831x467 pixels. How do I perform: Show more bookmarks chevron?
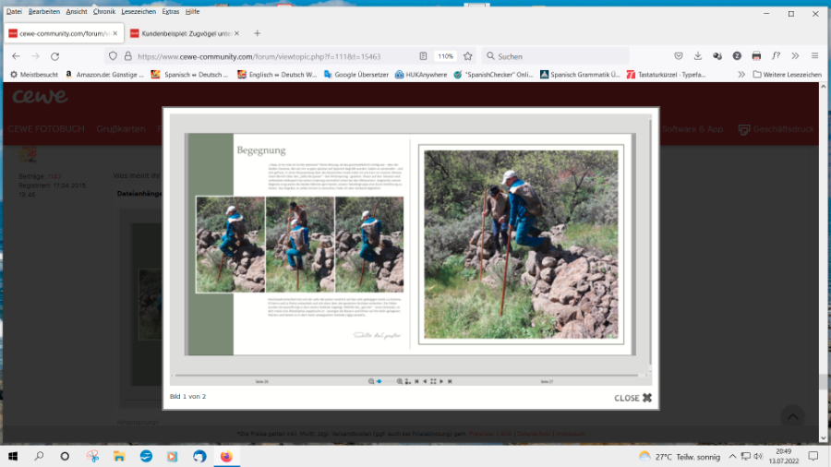point(741,75)
